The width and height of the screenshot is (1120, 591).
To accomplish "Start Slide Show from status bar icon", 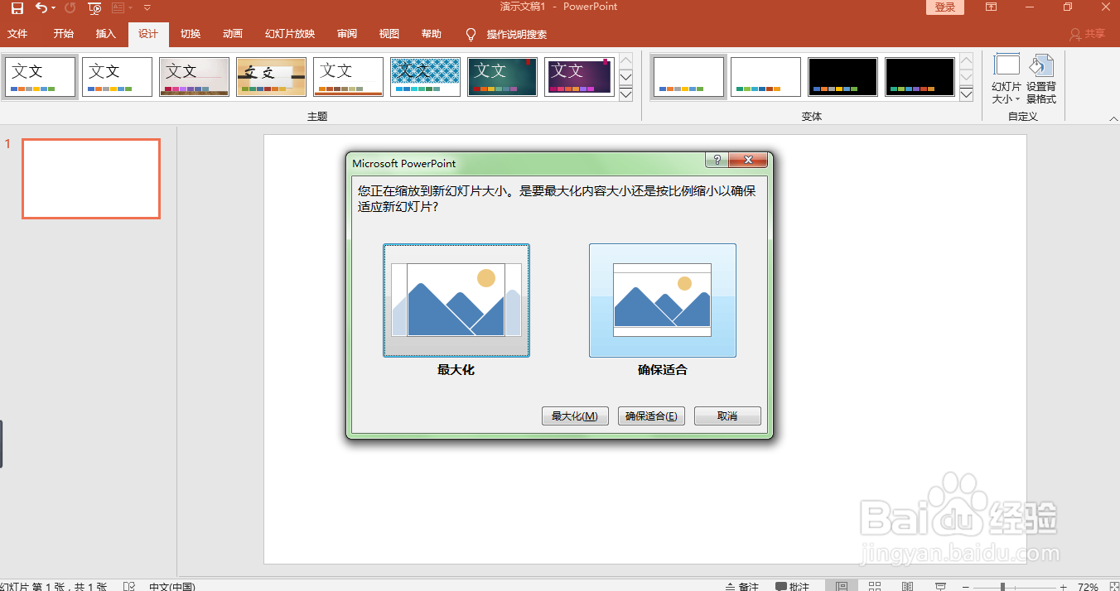I will click(940, 586).
